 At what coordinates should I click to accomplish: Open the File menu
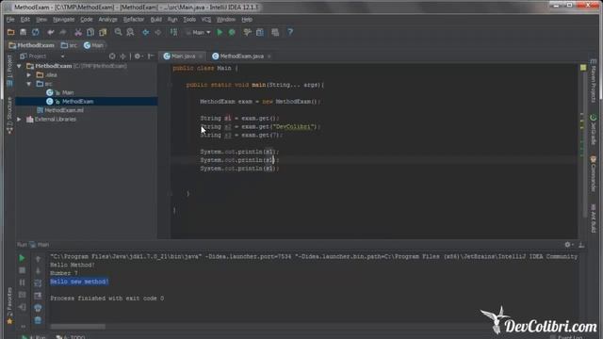pyautogui.click(x=10, y=19)
